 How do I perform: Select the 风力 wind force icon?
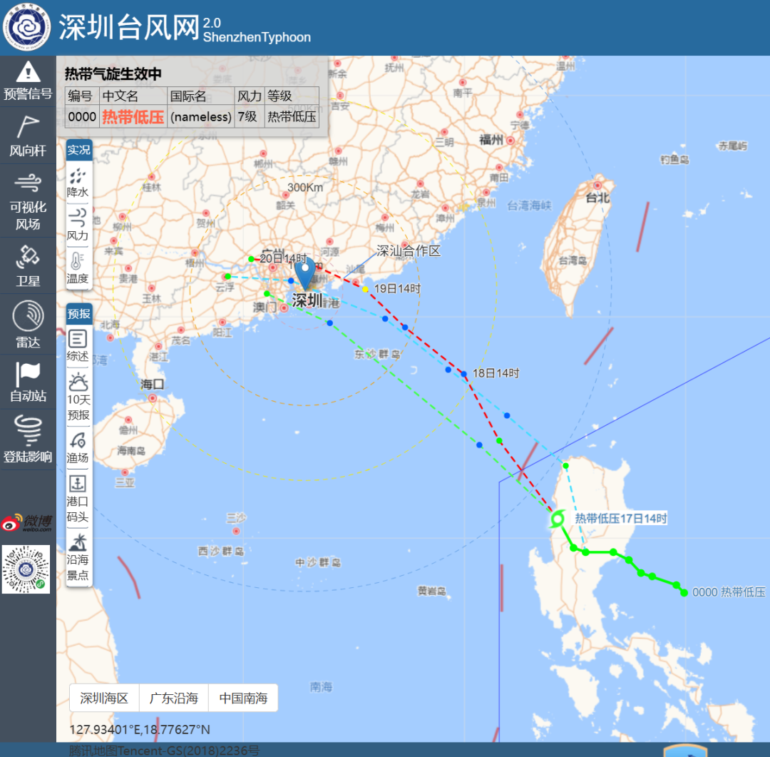point(78,225)
